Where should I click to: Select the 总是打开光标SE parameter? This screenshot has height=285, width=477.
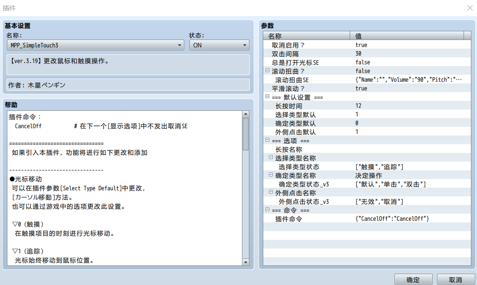(x=295, y=63)
